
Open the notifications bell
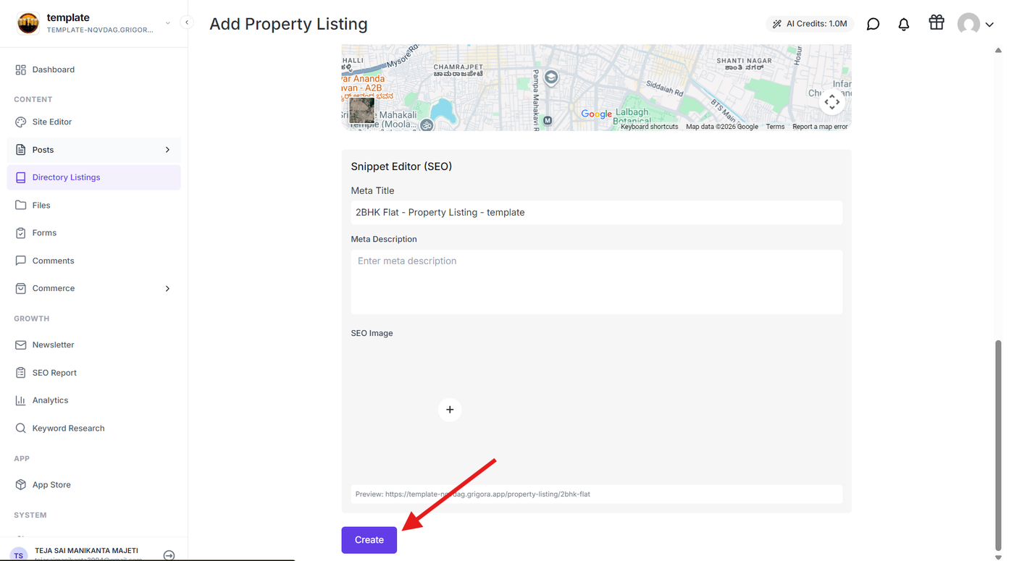[904, 24]
